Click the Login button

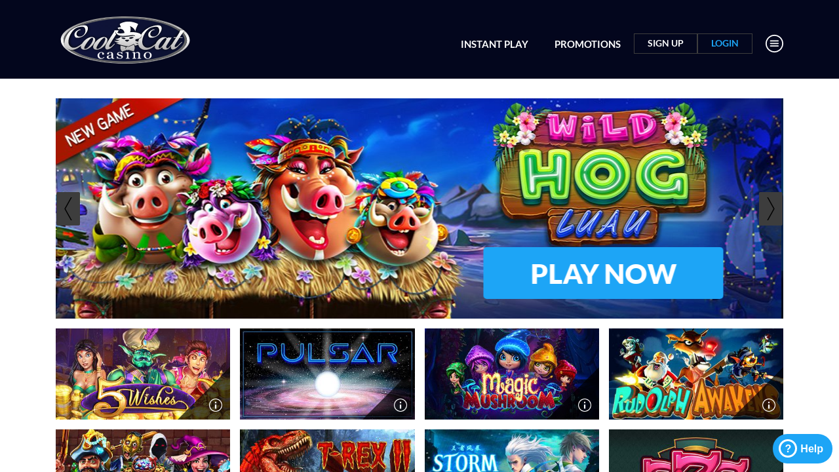(x=725, y=43)
